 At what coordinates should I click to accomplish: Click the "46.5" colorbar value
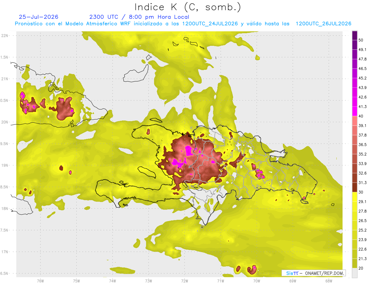point(363,69)
